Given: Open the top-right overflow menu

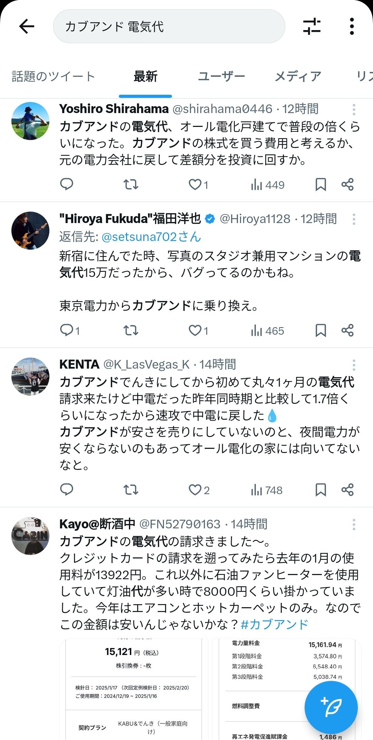Looking at the screenshot, I should [352, 26].
